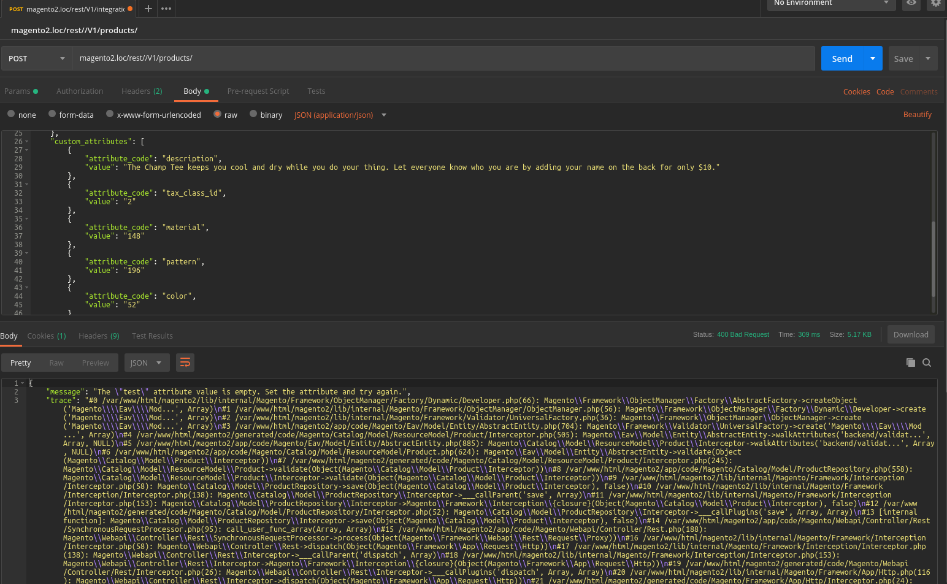The image size is (947, 584).
Task: Open the response Cookies (1) tab
Action: coord(47,336)
